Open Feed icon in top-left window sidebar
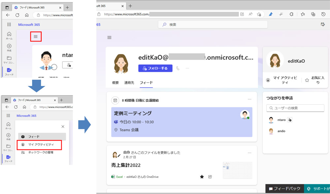The height and width of the screenshot is (194, 330). tap(9, 71)
